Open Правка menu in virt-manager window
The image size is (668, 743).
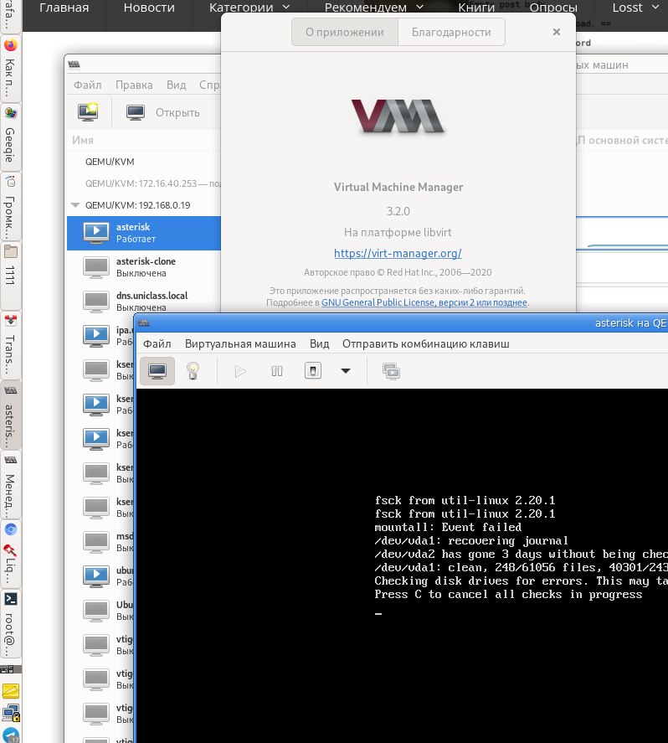click(134, 85)
